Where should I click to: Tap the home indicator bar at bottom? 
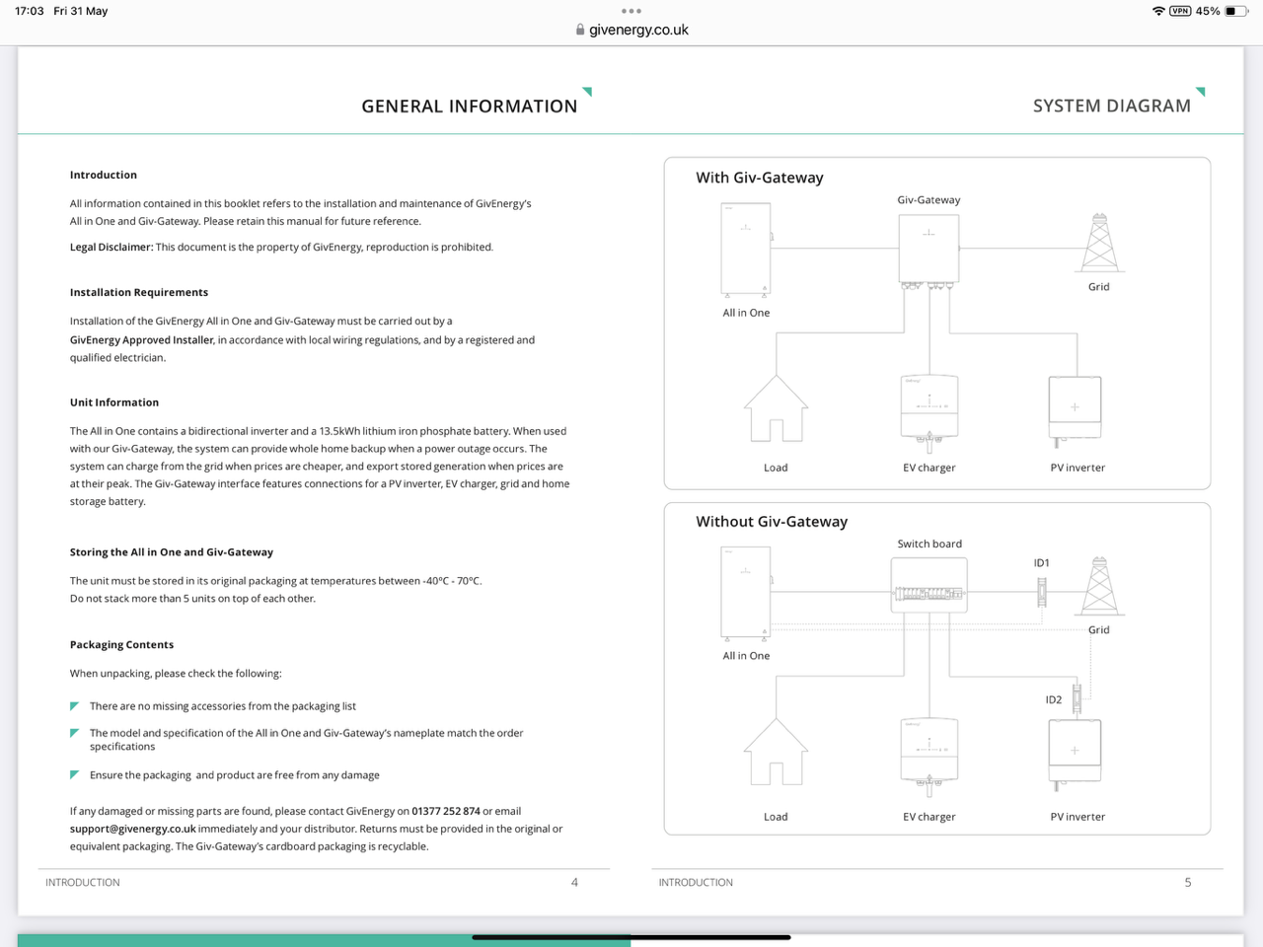(x=631, y=937)
